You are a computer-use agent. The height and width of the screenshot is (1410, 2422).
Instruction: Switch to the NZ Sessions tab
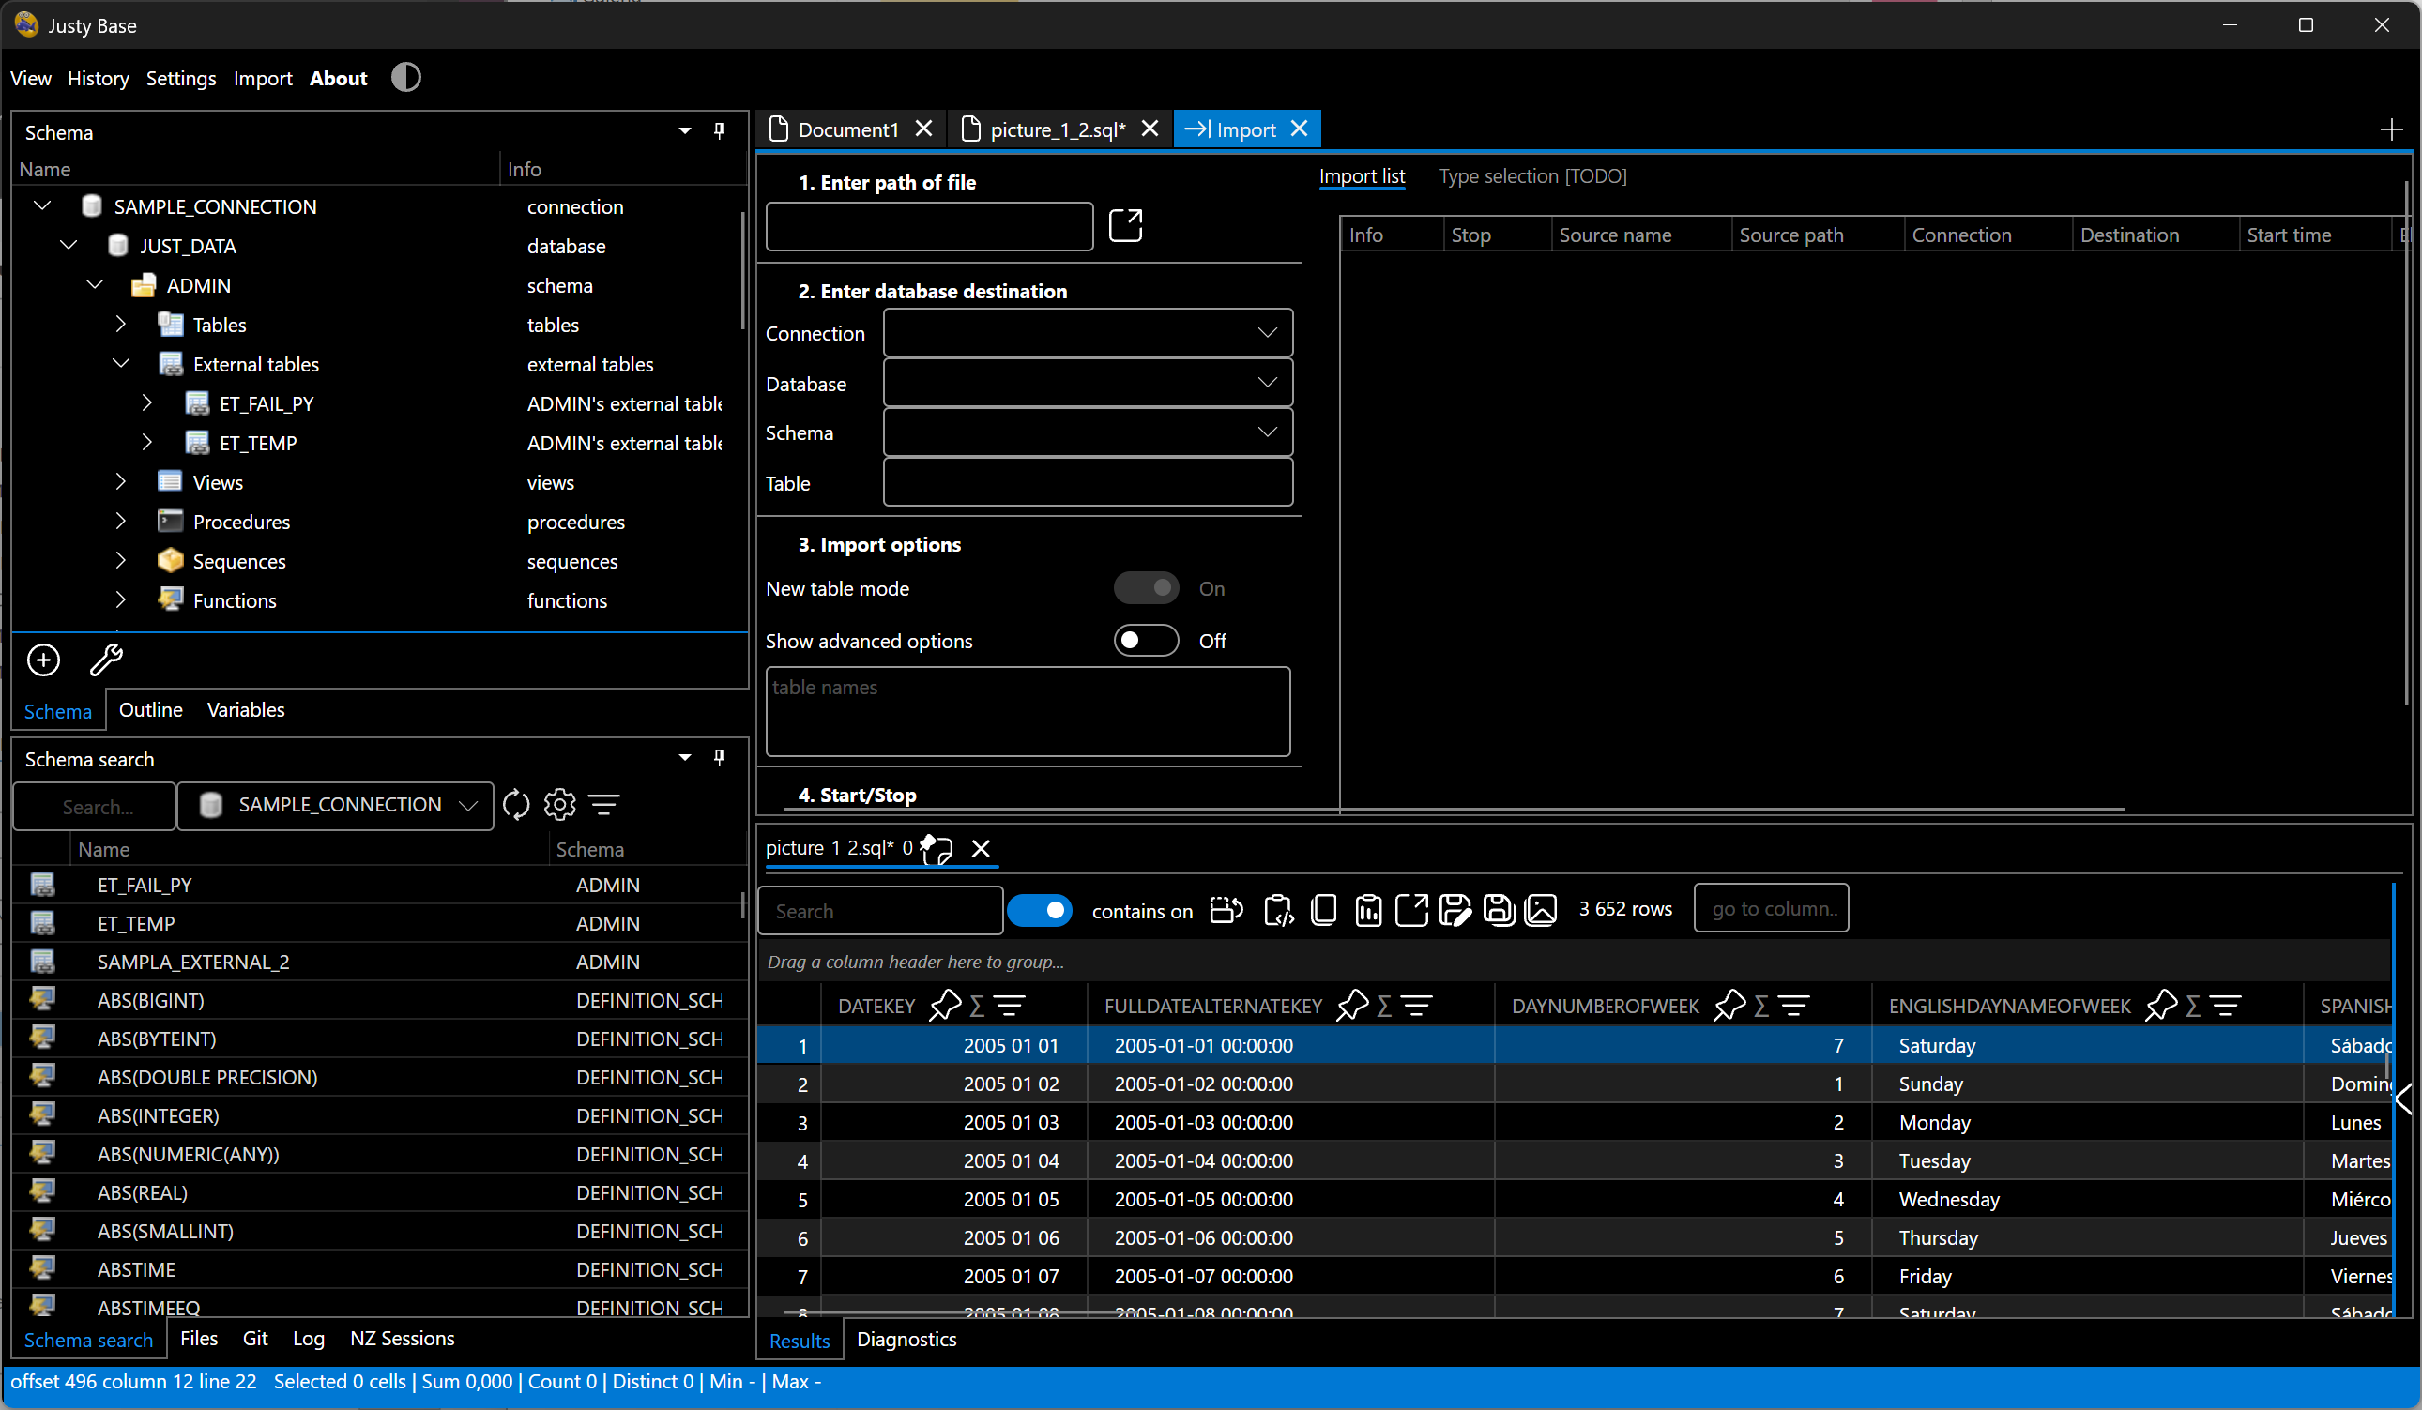[402, 1338]
